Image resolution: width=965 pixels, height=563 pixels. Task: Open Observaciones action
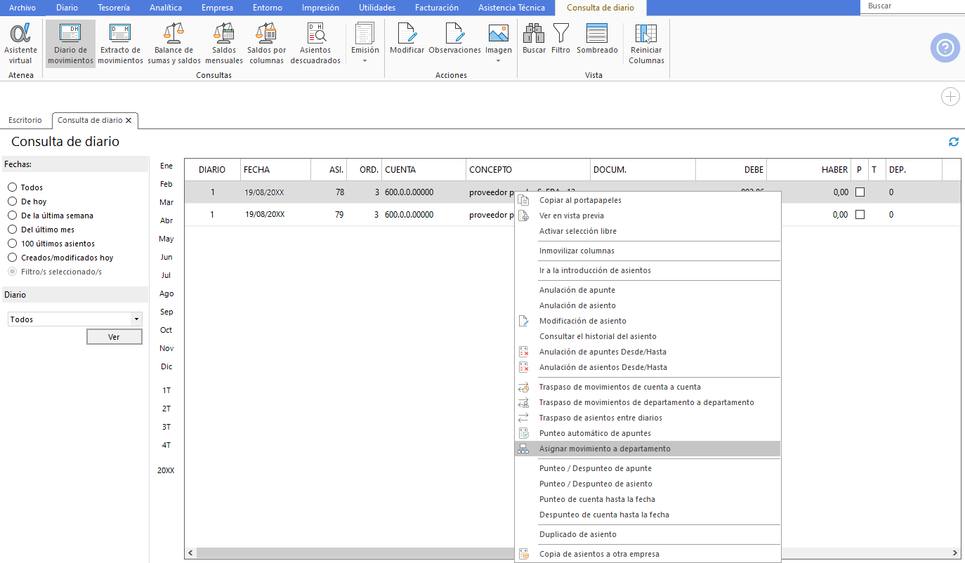coord(454,38)
